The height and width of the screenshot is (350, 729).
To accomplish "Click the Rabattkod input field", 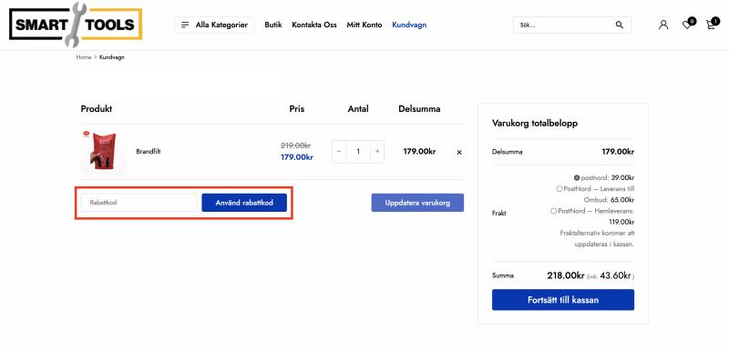I will pyautogui.click(x=139, y=203).
